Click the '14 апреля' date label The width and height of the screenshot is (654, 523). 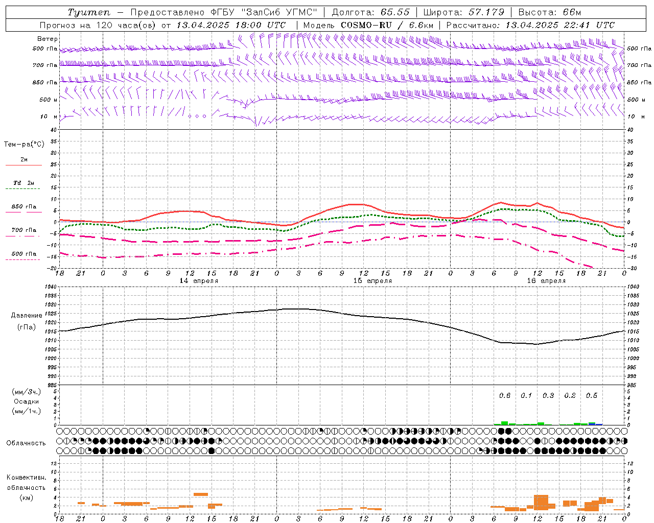tap(199, 281)
